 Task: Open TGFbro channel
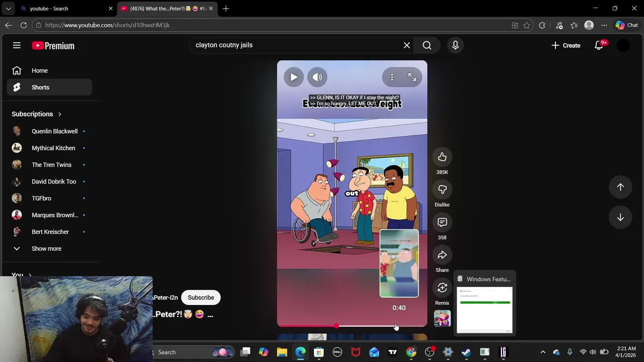tap(49, 198)
